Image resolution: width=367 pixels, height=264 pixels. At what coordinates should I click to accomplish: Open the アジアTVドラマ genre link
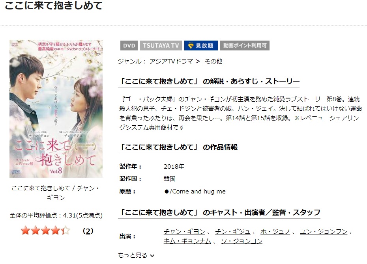coord(171,61)
